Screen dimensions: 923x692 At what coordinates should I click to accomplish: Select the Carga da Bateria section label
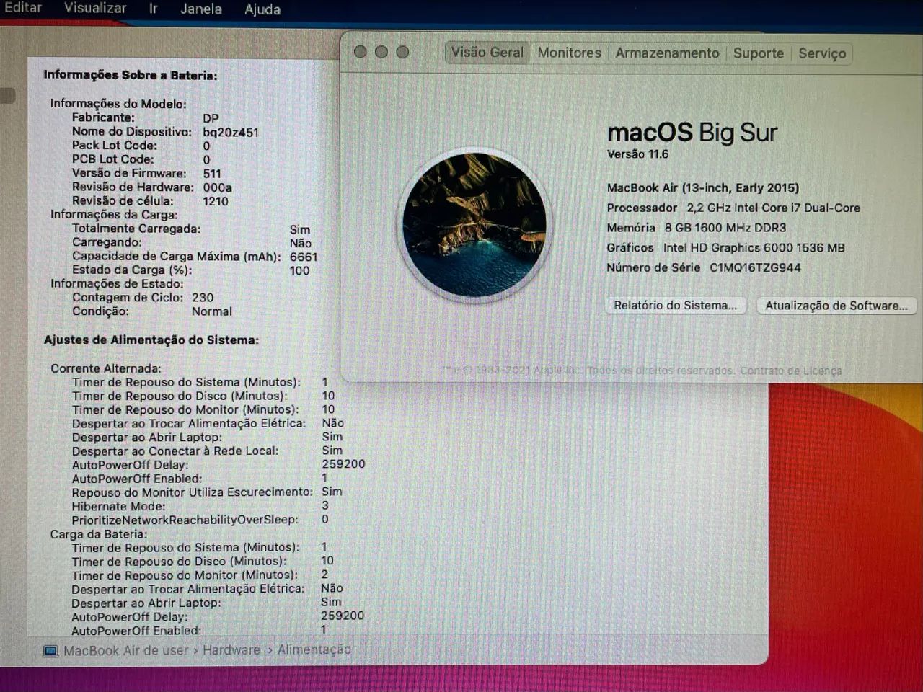coord(99,534)
